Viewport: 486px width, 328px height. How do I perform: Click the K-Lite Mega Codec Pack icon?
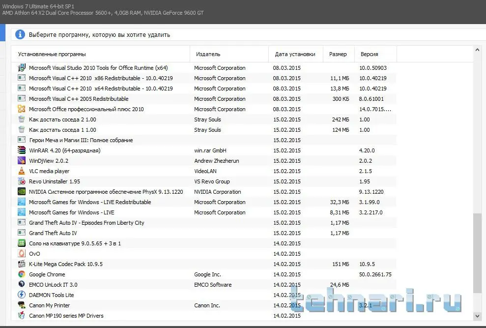click(22, 264)
